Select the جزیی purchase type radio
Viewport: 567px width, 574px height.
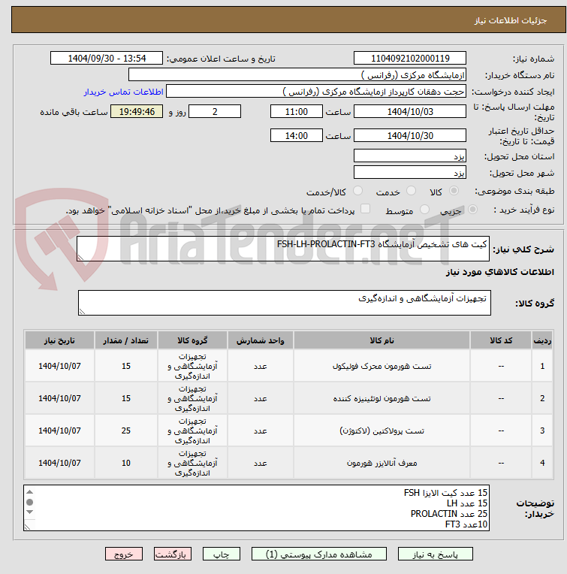tap(472, 210)
